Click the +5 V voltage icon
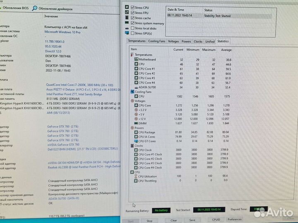 tap(136, 114)
